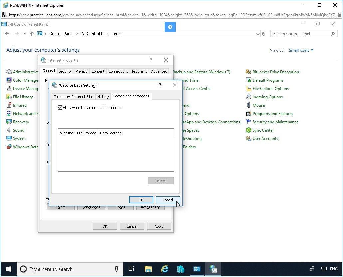
Task: Click the User Accounts icon
Action: (249, 138)
